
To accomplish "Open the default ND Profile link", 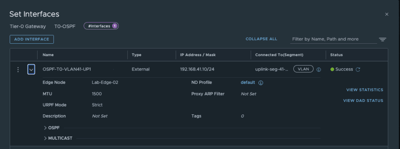I will [248, 82].
